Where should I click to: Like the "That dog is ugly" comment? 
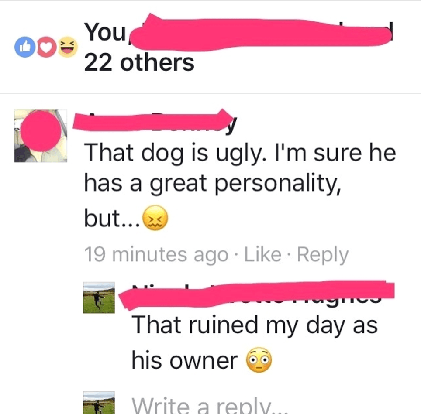[x=262, y=254]
